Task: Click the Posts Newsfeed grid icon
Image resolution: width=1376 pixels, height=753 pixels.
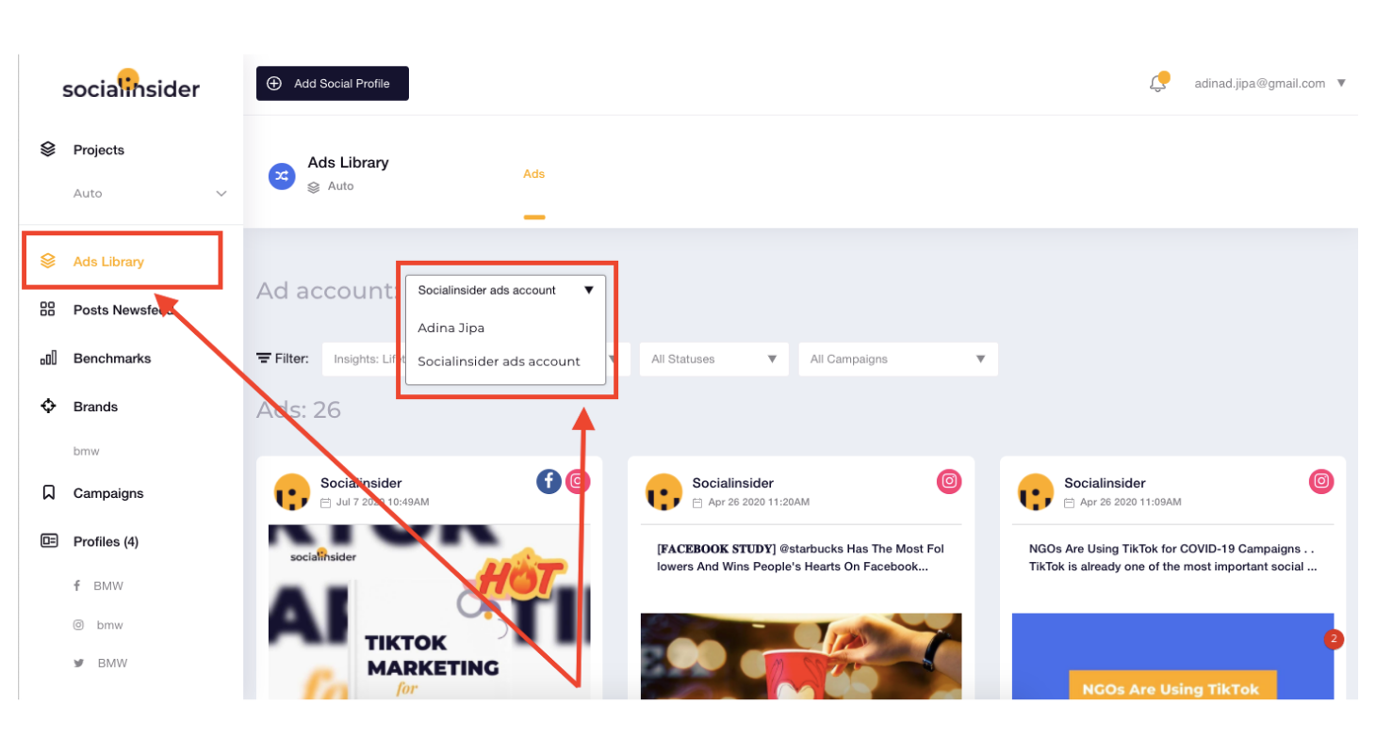Action: pyautogui.click(x=48, y=310)
